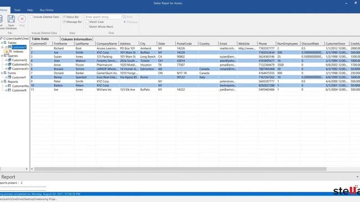Open the Report panel dropdown arrow

(x=357, y=177)
